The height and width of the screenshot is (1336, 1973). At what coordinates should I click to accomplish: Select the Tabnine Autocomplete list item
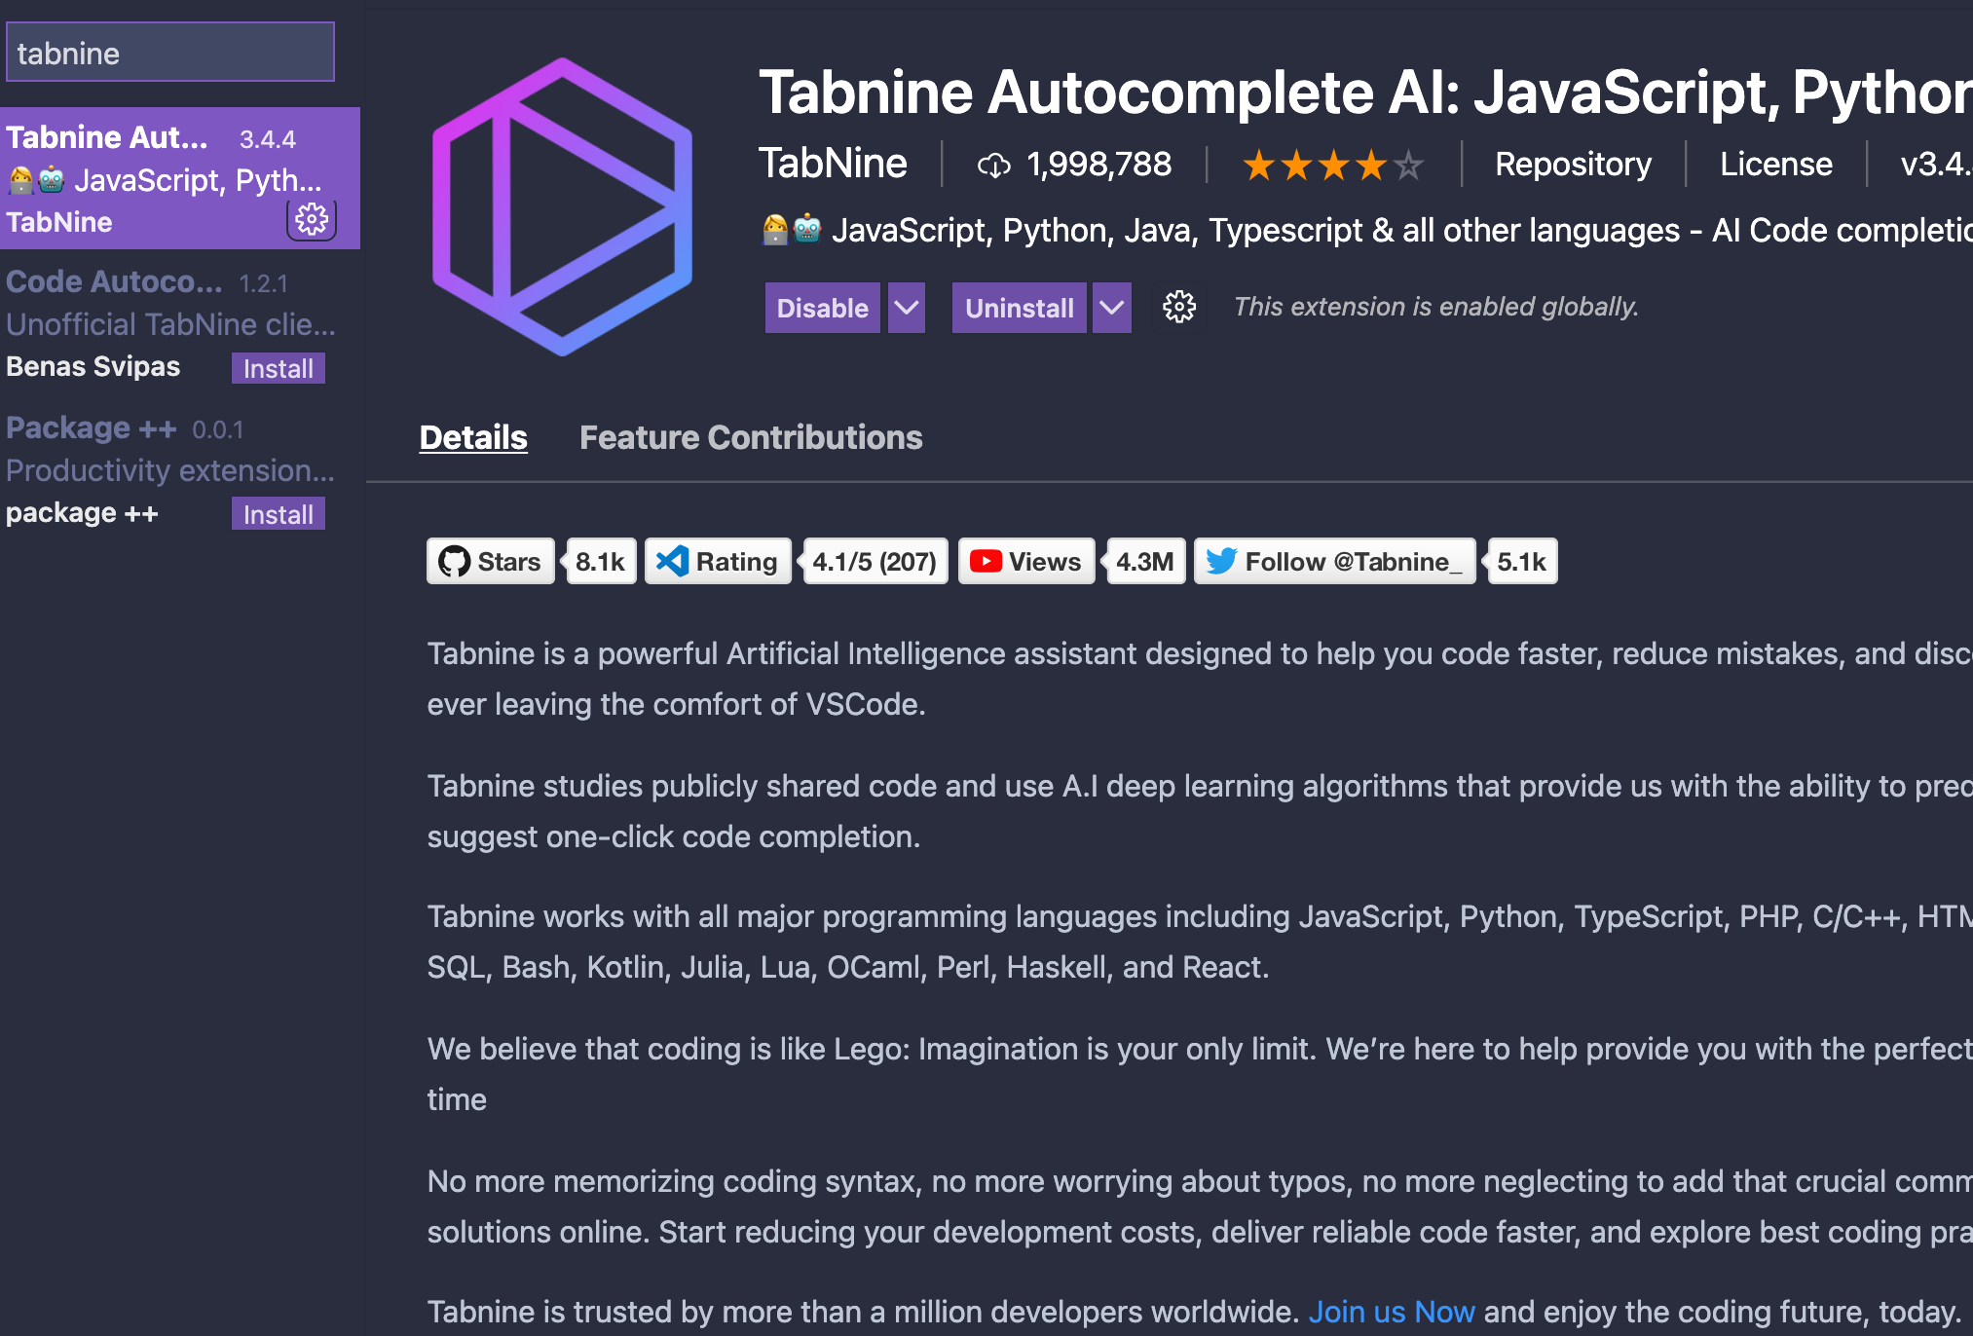coord(180,178)
